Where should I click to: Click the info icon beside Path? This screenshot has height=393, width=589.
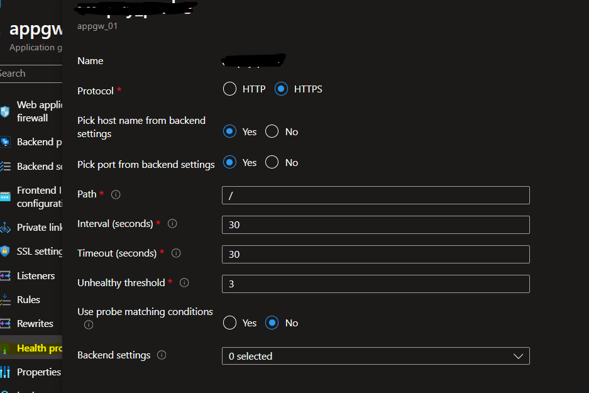point(116,194)
